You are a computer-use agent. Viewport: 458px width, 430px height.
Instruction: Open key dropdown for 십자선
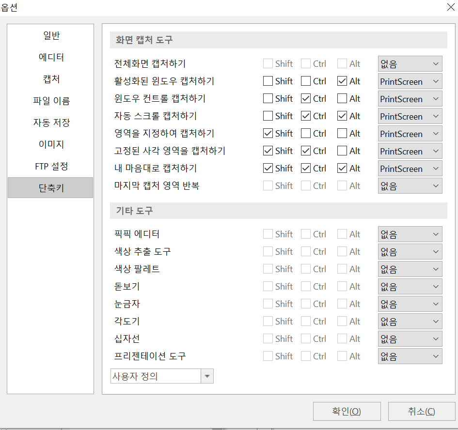pos(410,338)
